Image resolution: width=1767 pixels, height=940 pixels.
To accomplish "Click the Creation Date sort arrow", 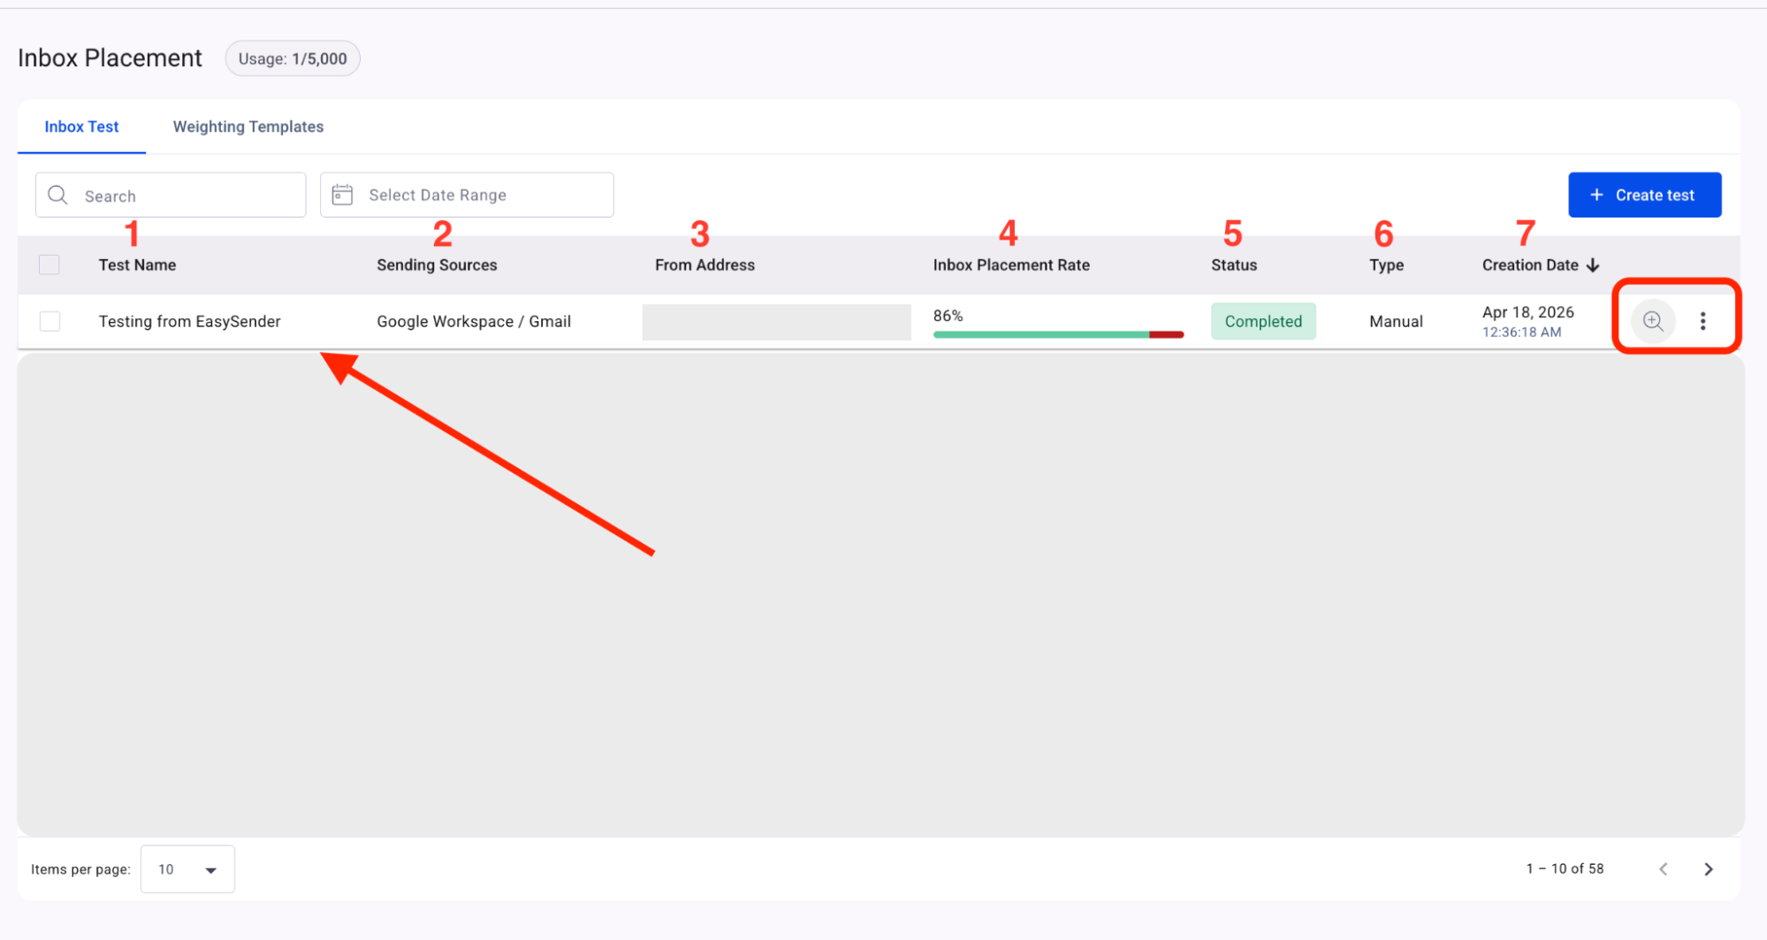I will pyautogui.click(x=1593, y=265).
